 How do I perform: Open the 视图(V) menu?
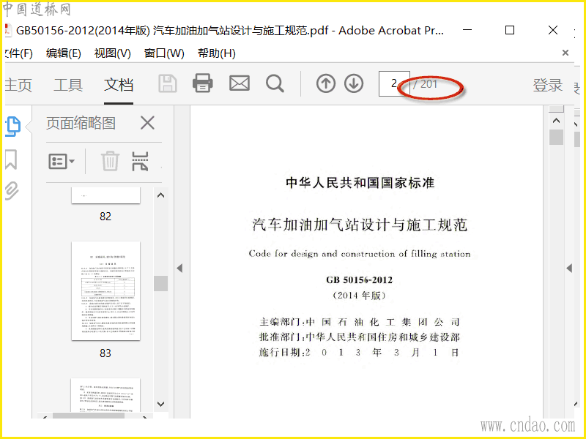tap(113, 53)
